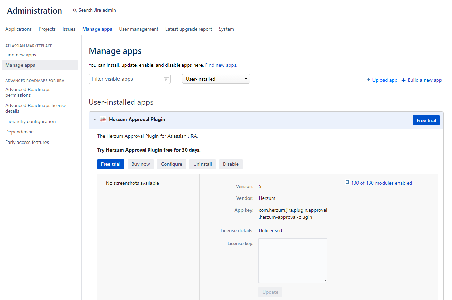Click the search magnifier icon
Viewport: 452px width, 300px height.
75,11
